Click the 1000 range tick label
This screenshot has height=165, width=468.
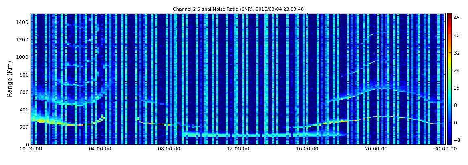[22, 57]
